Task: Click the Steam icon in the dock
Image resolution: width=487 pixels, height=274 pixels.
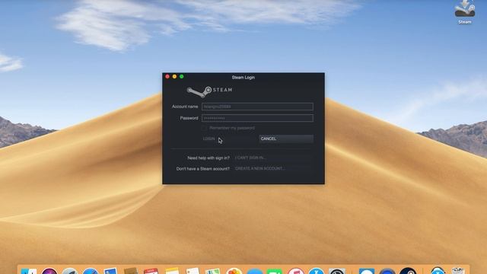Action: click(x=408, y=271)
